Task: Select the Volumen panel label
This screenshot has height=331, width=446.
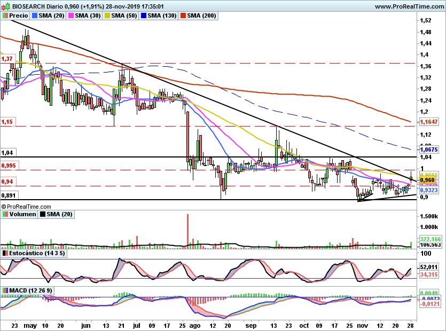Action: [22, 214]
